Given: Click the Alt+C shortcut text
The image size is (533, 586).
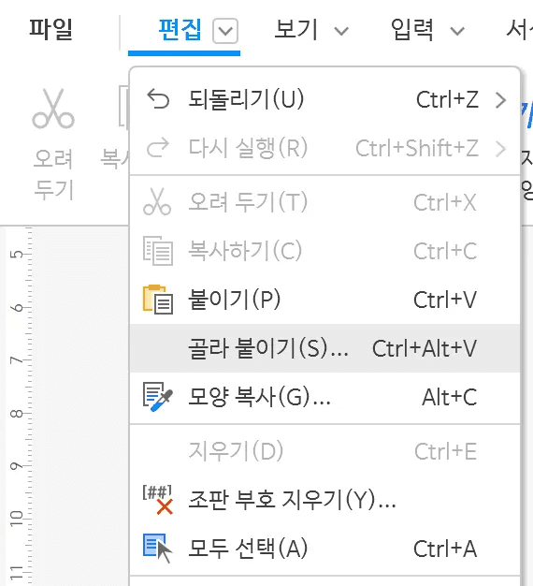Looking at the screenshot, I should (450, 397).
